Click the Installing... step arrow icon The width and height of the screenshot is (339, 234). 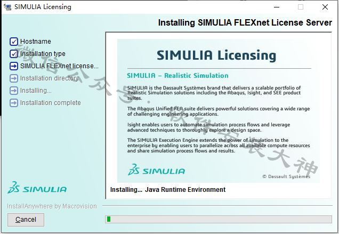click(x=14, y=91)
